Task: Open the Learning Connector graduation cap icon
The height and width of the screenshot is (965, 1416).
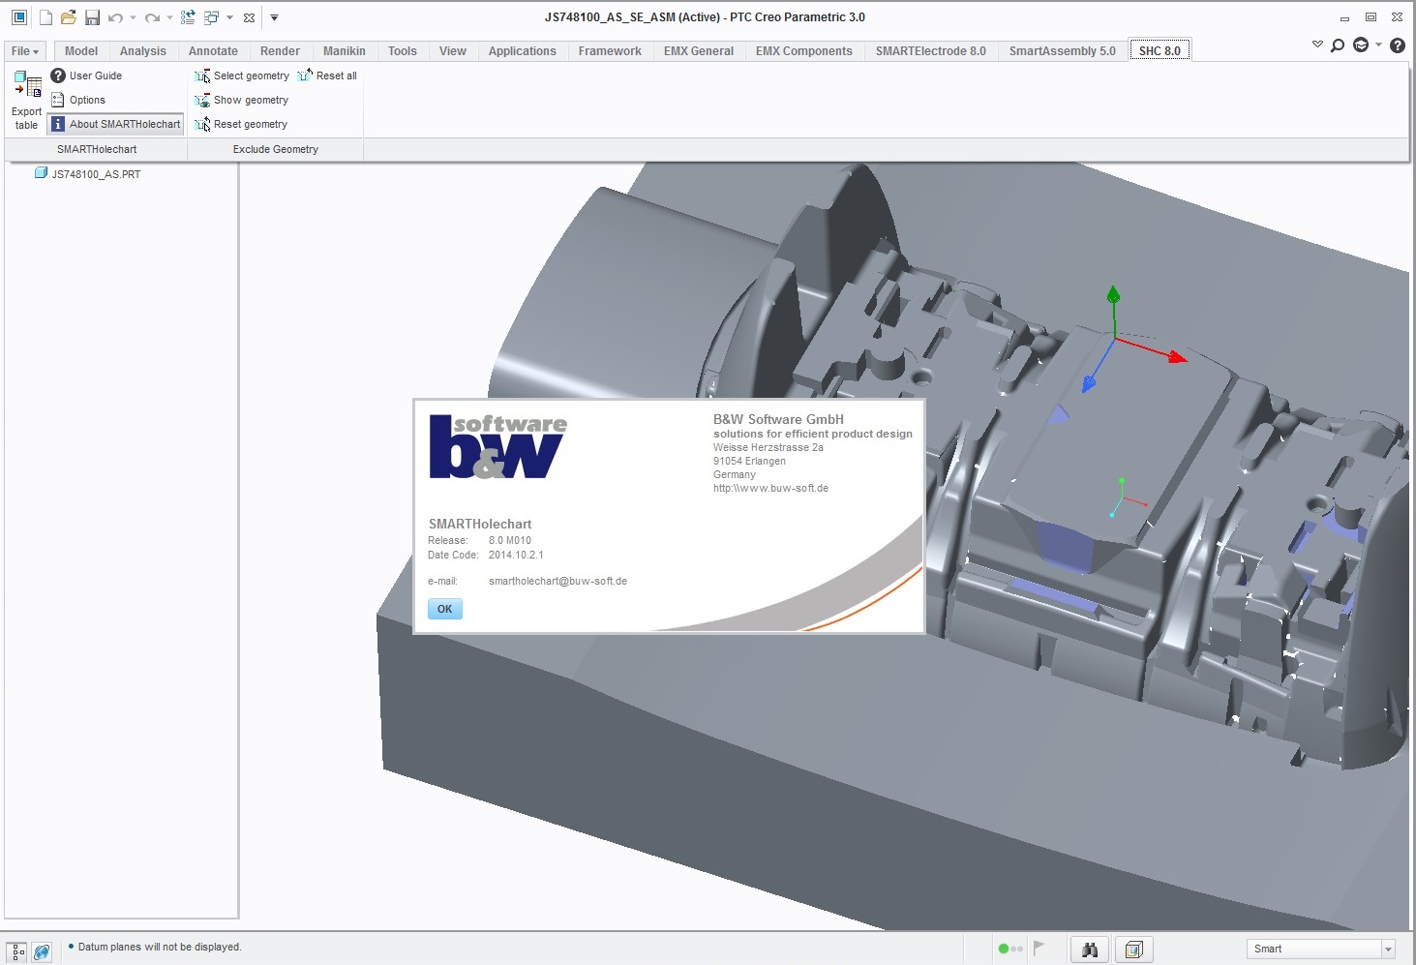Action: point(1361,45)
